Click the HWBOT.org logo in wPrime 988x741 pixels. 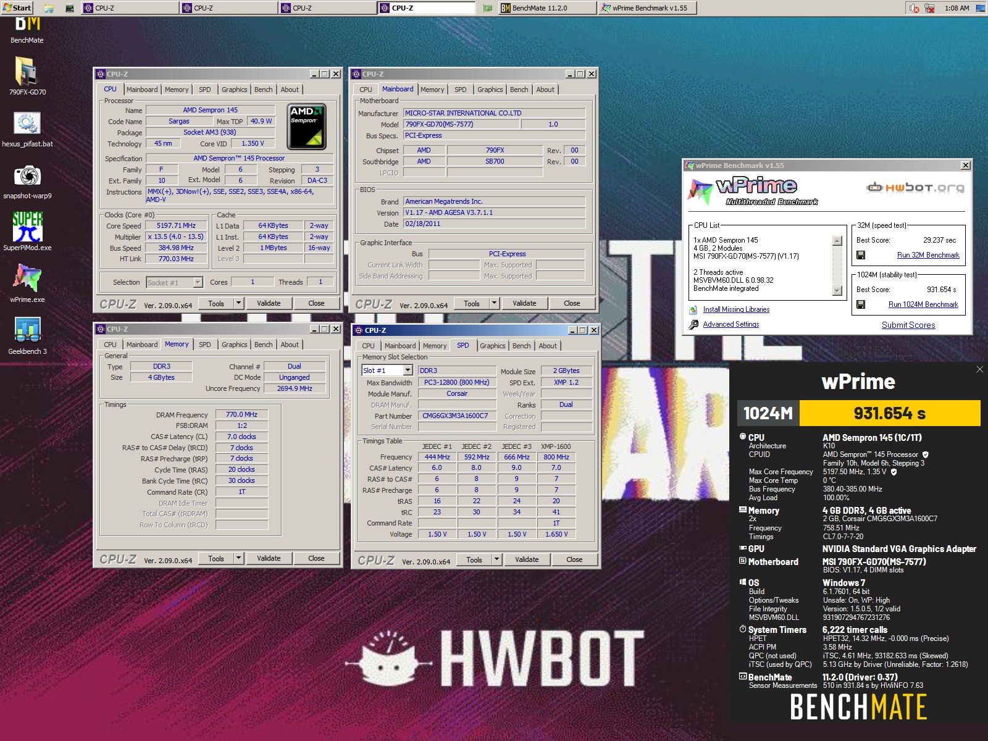tap(916, 188)
